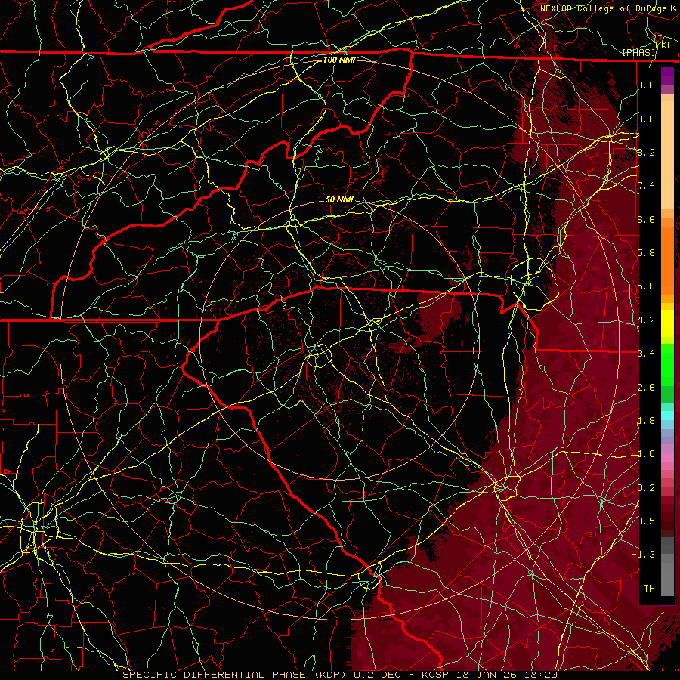Click the SPECIFIC DIFFERENTIAL PHASE (KDP) caption

tap(234, 675)
